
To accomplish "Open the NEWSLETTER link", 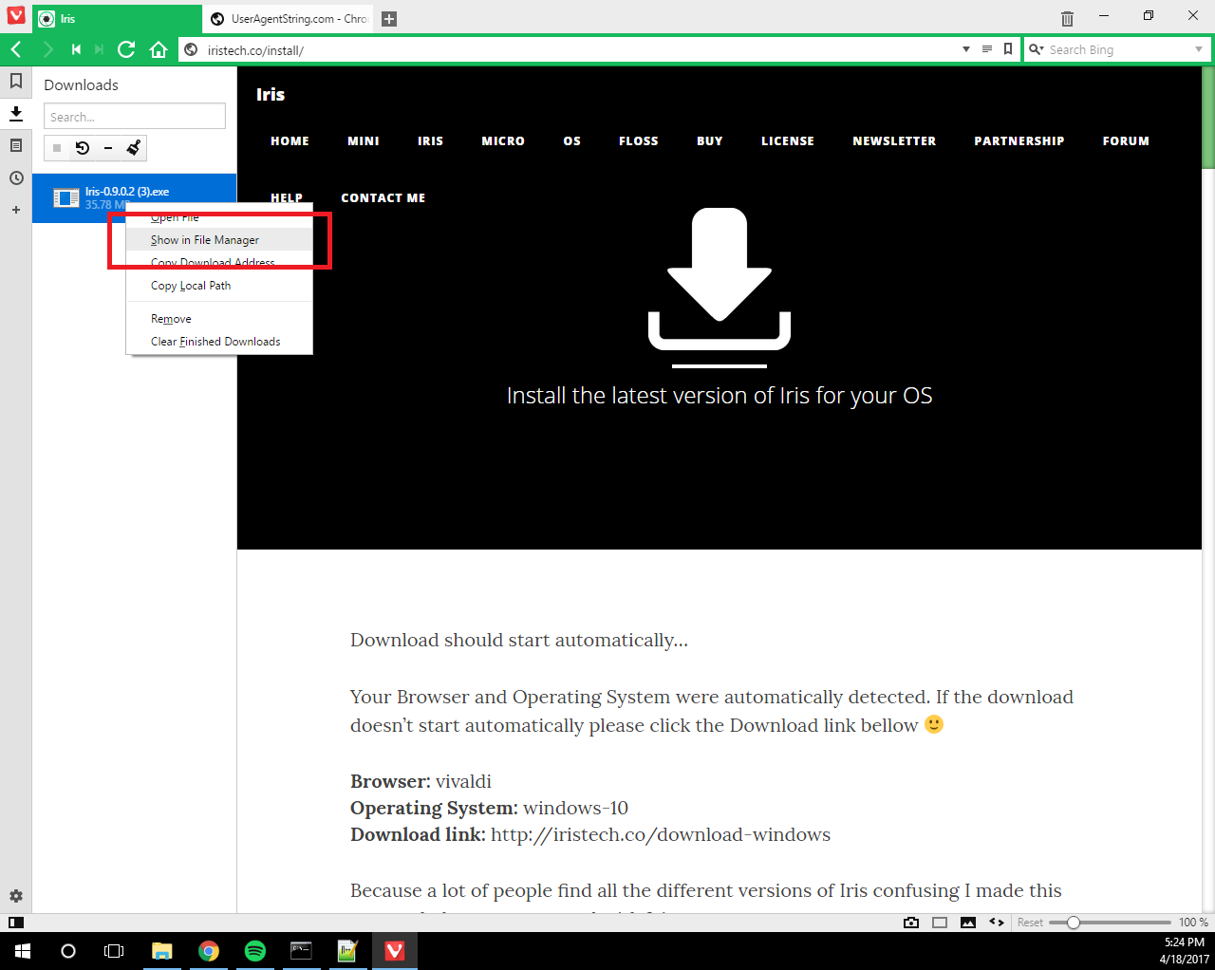I will coord(894,141).
